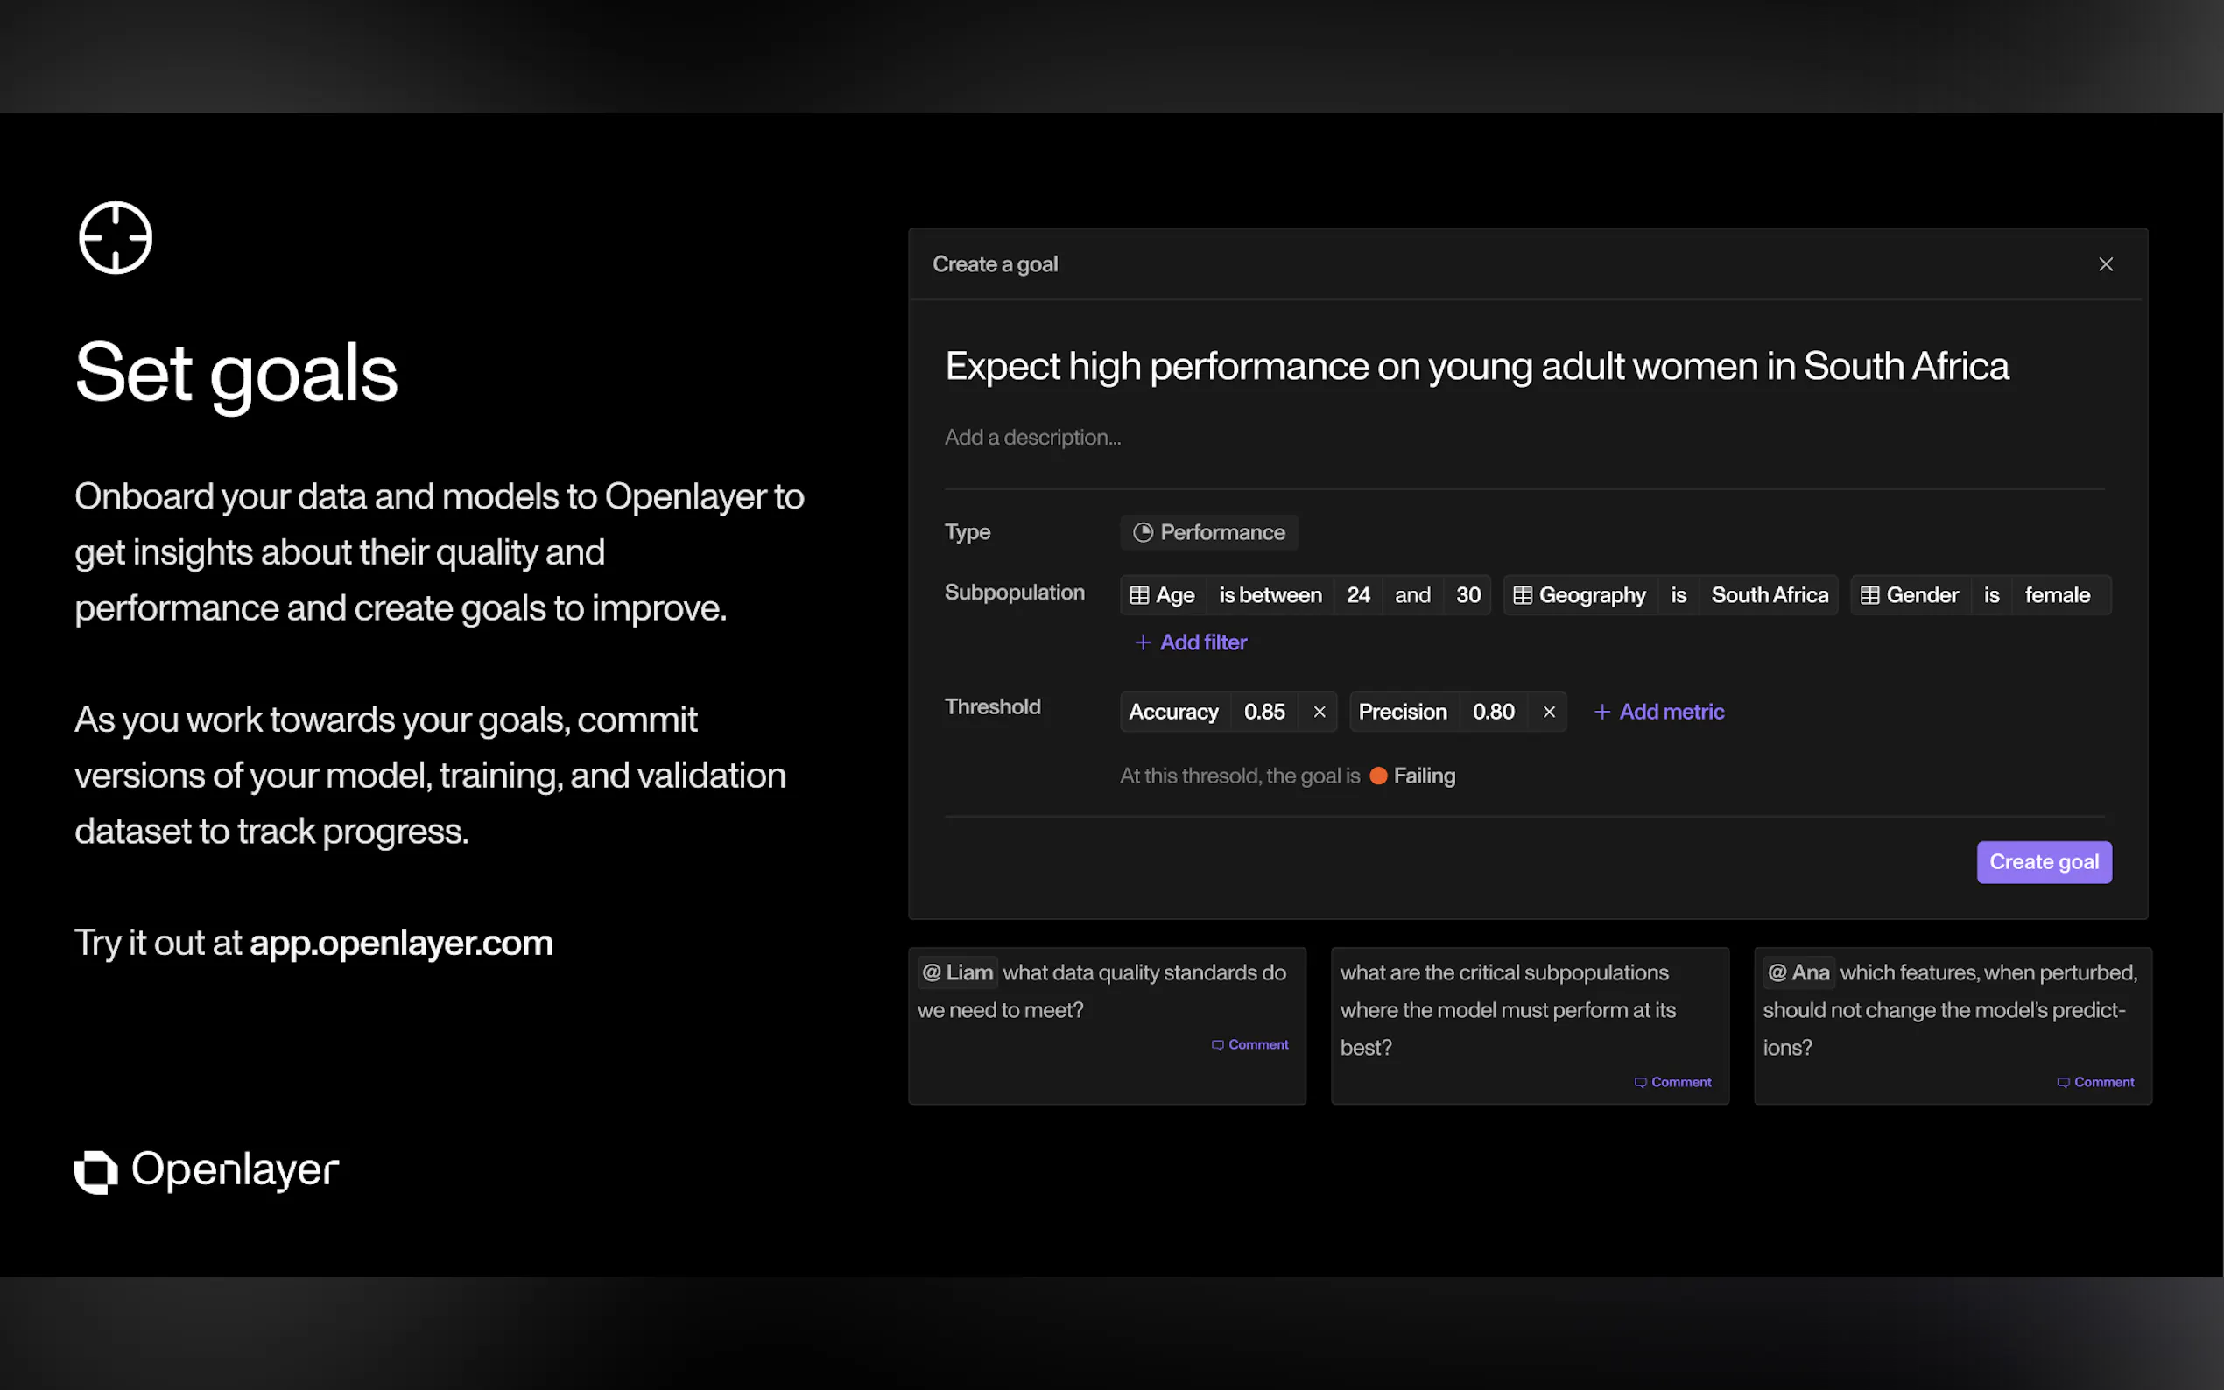
Task: Click Add filter under Subpopulation
Action: [1191, 642]
